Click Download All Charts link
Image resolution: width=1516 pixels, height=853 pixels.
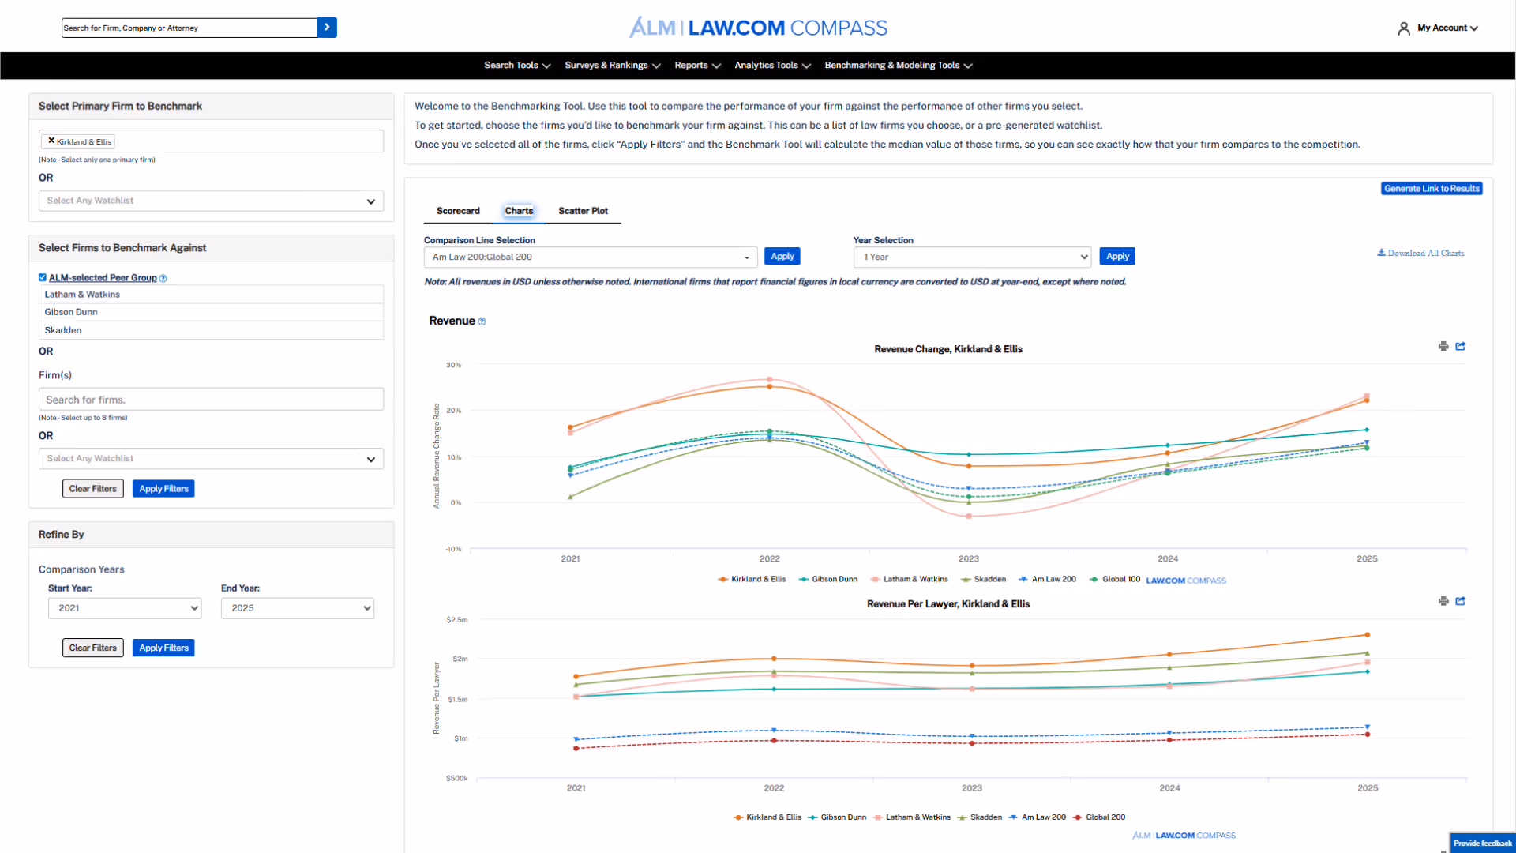(1420, 254)
